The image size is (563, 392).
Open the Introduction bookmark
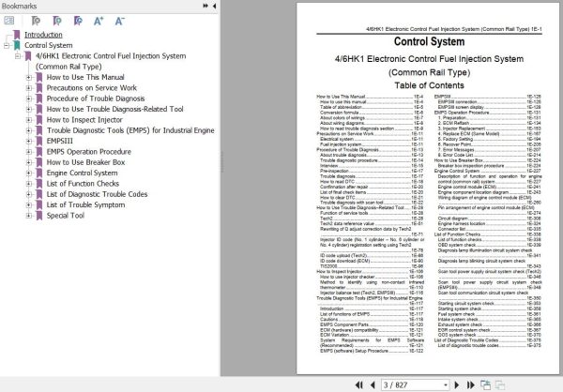[x=43, y=35]
